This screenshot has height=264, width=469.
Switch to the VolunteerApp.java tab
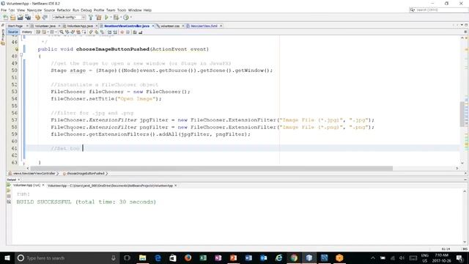click(80, 26)
